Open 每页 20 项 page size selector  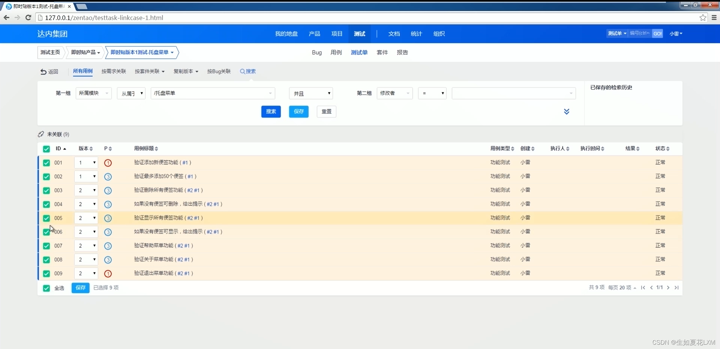[x=622, y=287]
